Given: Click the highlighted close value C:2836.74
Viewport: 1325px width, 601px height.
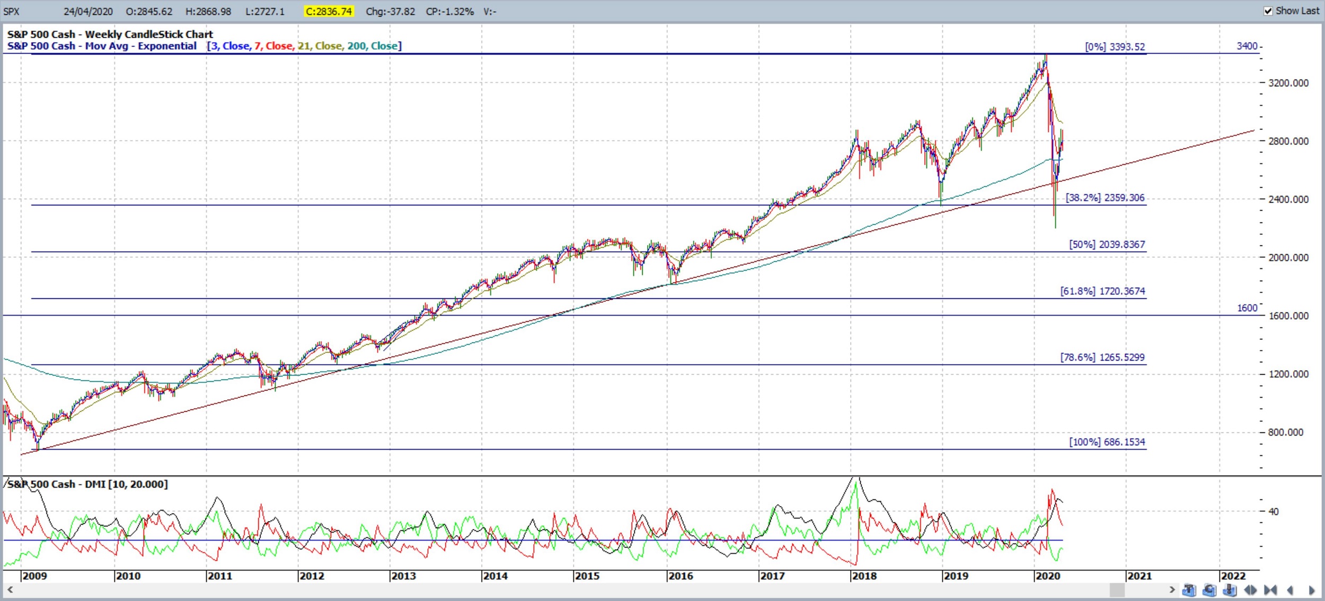Looking at the screenshot, I should 329,12.
